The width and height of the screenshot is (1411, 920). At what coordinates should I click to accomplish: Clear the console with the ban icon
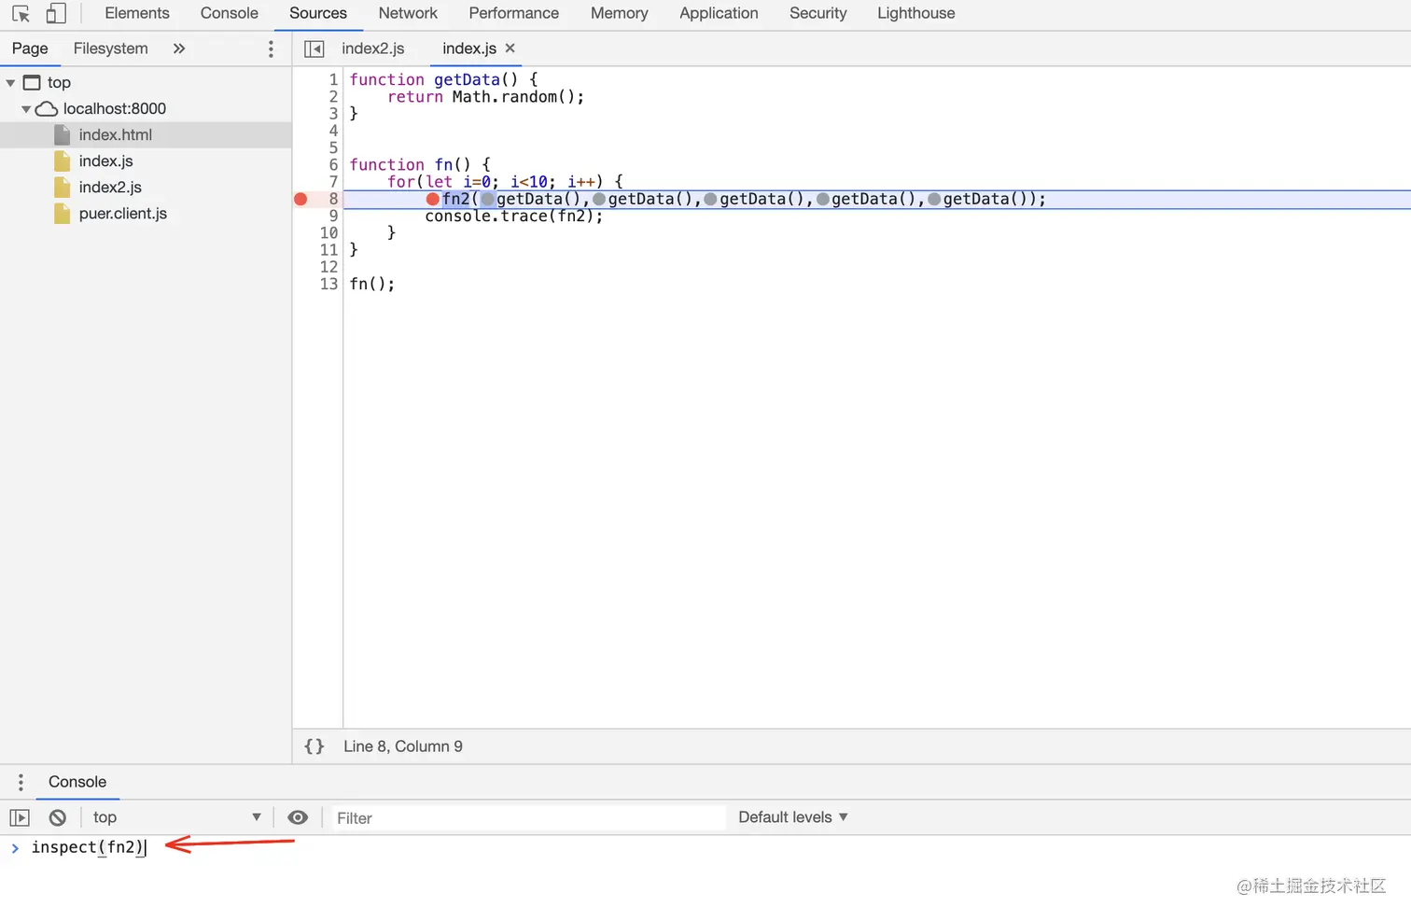[58, 817]
